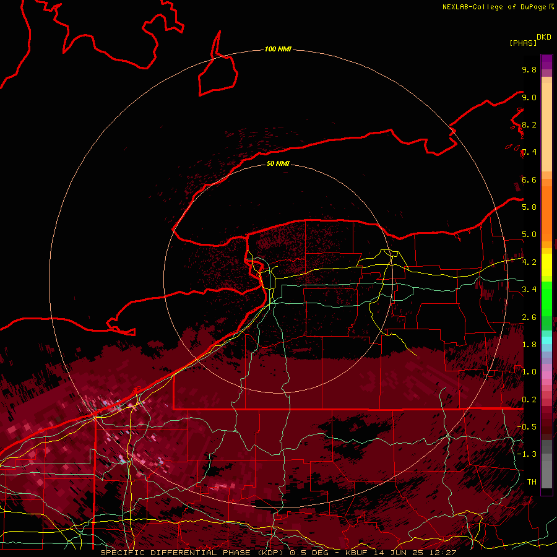557x557 pixels.
Task: Click the 9.0 value on the color scale
Action: coord(529,97)
